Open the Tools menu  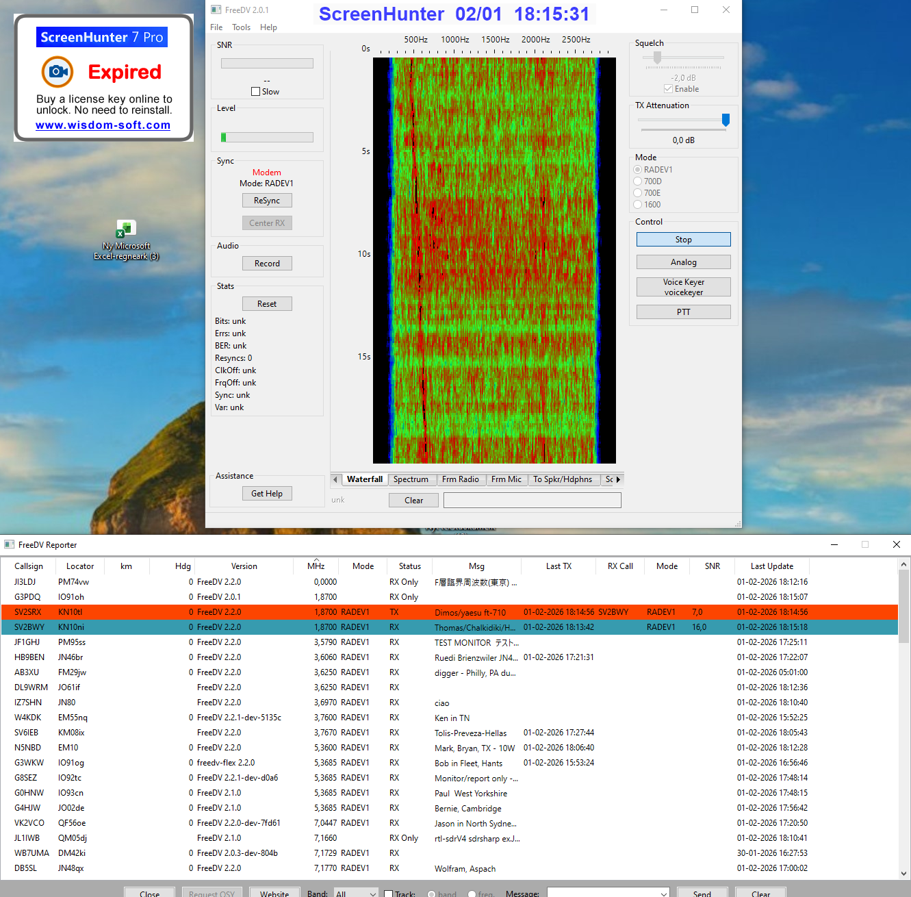coord(241,27)
